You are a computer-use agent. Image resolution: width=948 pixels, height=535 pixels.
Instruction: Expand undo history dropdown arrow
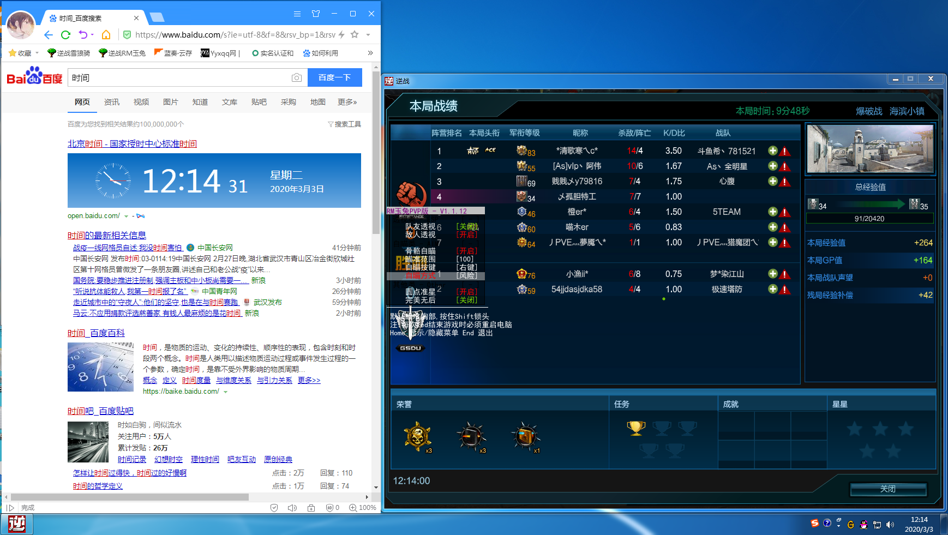click(93, 35)
